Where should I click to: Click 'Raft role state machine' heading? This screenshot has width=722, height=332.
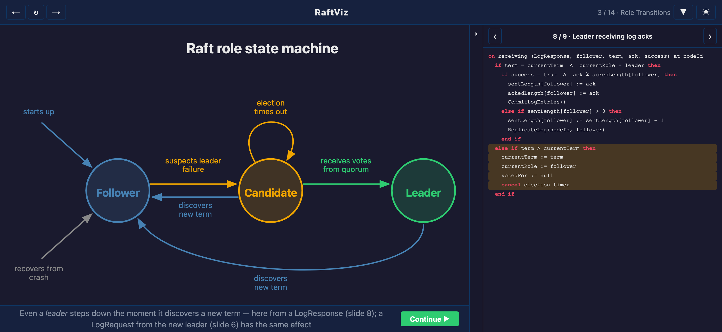(262, 48)
